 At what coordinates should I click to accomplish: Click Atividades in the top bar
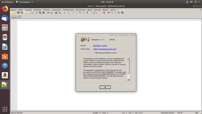coord(7,2)
